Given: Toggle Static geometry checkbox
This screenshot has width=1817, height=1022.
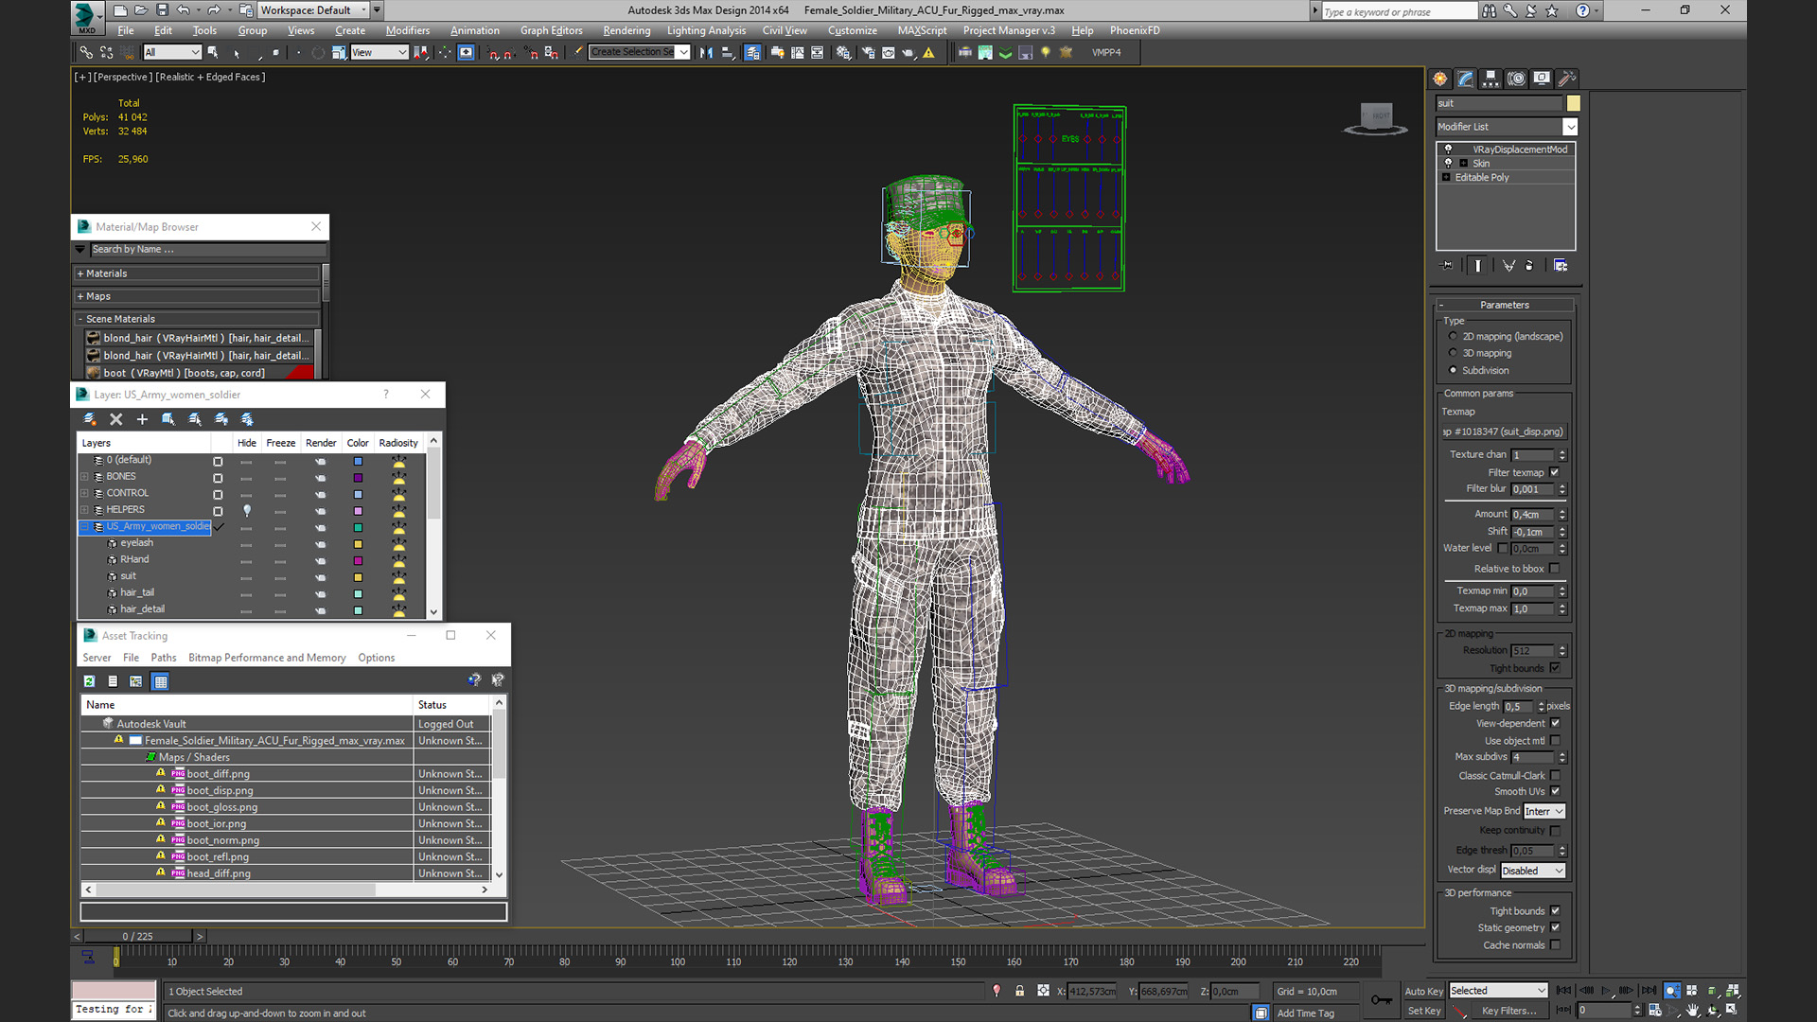Looking at the screenshot, I should point(1555,927).
